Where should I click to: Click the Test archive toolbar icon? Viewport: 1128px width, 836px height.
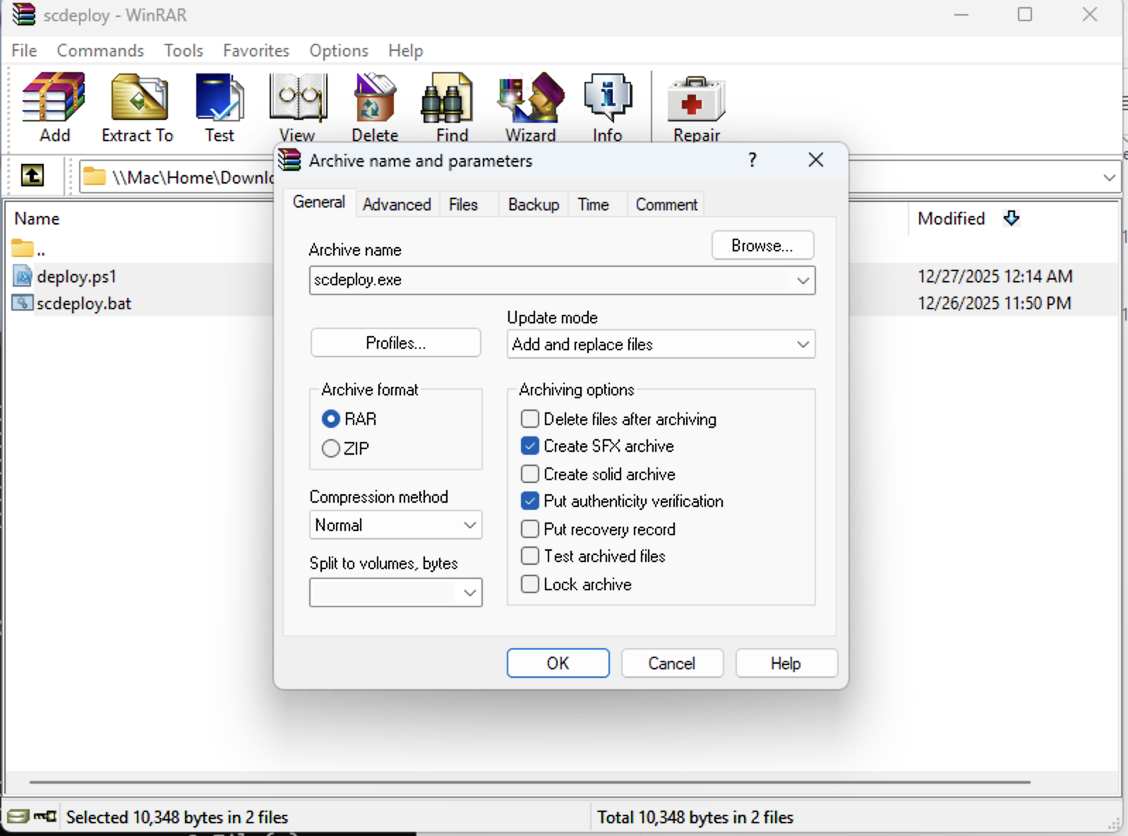219,99
